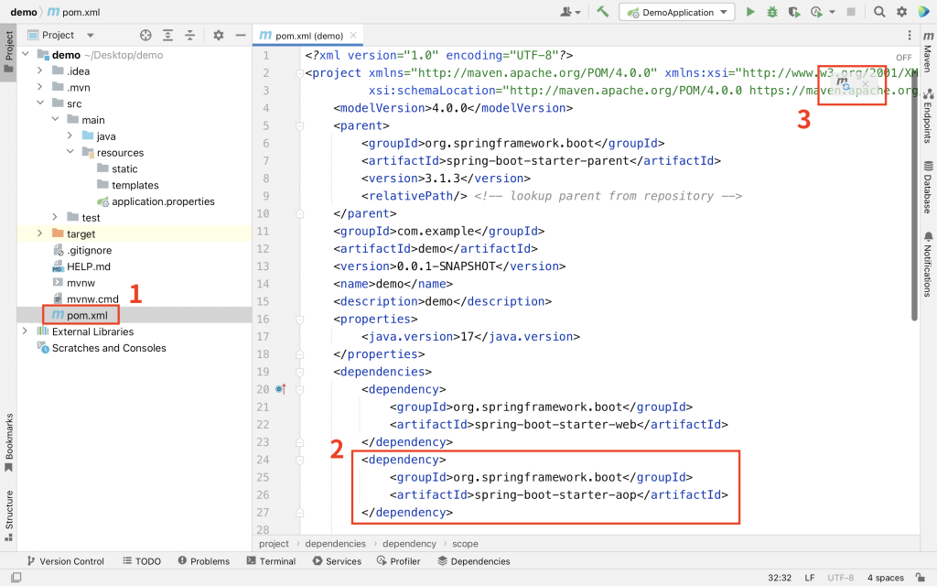This screenshot has width=937, height=586.
Task: Fold the parent tag at line 5
Action: [299, 126]
